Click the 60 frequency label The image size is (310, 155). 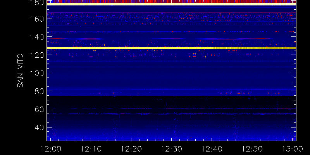40,109
